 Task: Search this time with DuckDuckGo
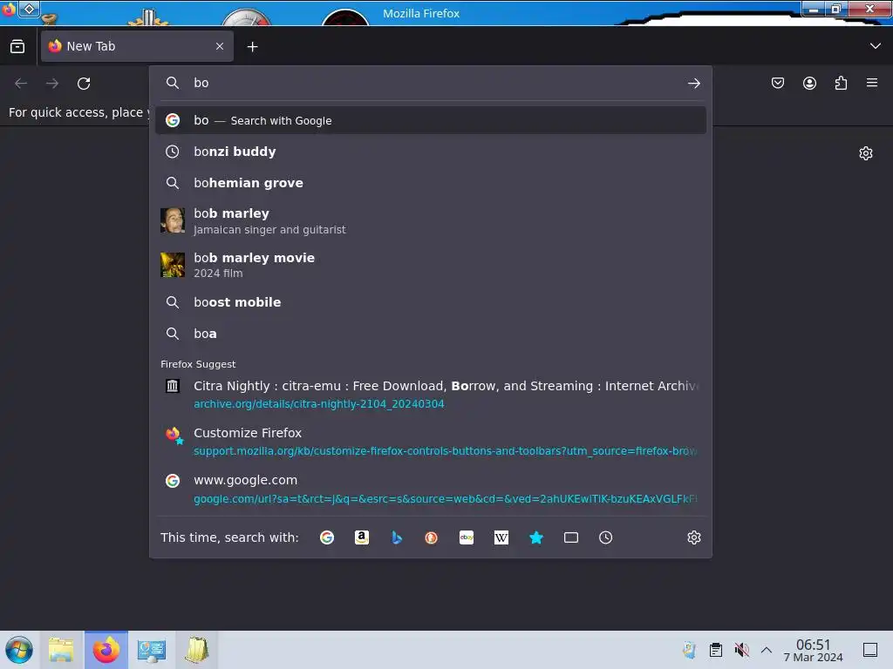point(432,537)
